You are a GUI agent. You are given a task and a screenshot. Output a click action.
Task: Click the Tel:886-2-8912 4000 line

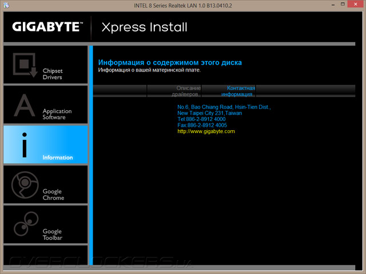(201, 119)
